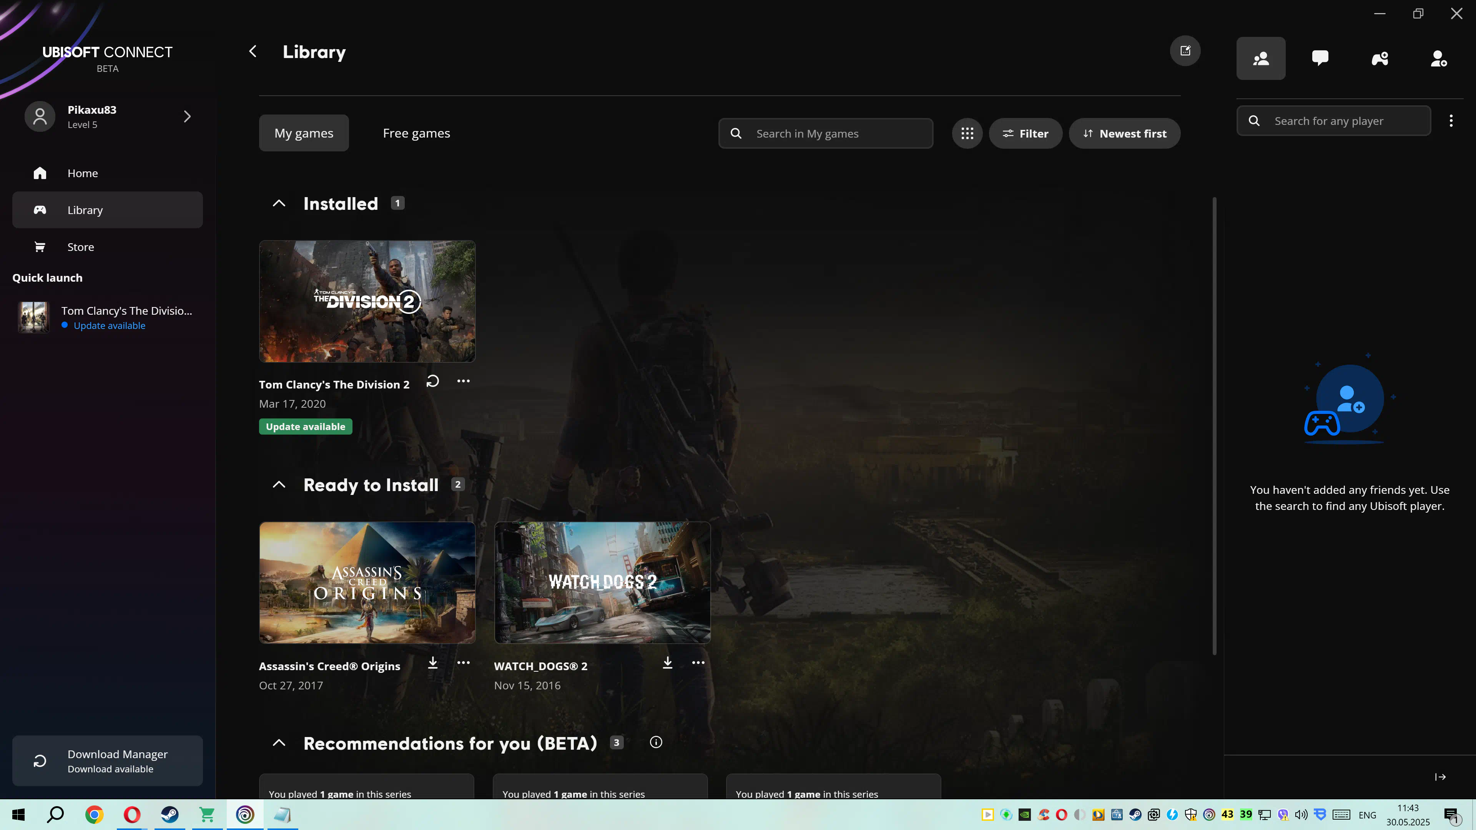
Task: Click the blue Update available link in Quick launch
Action: tap(110, 325)
